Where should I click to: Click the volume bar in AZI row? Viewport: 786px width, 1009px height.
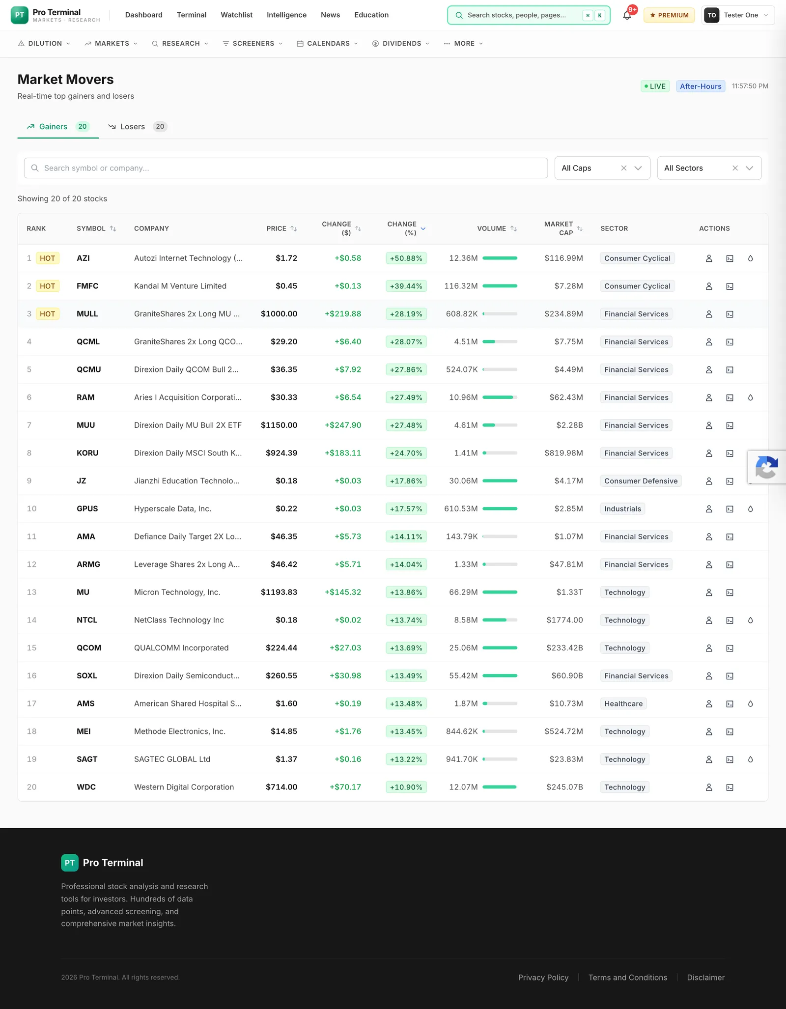pos(500,258)
